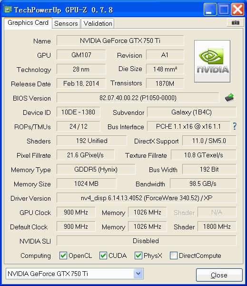The height and width of the screenshot is (286, 247).
Task: Uncheck the PhysX checkbox
Action: [x=138, y=255]
